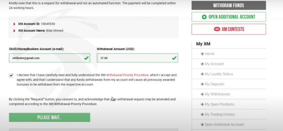Click the green checkmark in the amount field
Viewport: 283px width, 131px height.
174,58
